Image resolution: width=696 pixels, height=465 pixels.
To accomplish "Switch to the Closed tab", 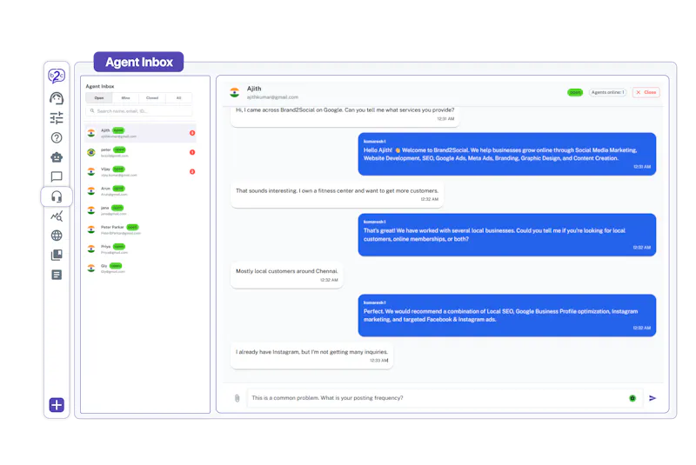I will tap(152, 98).
